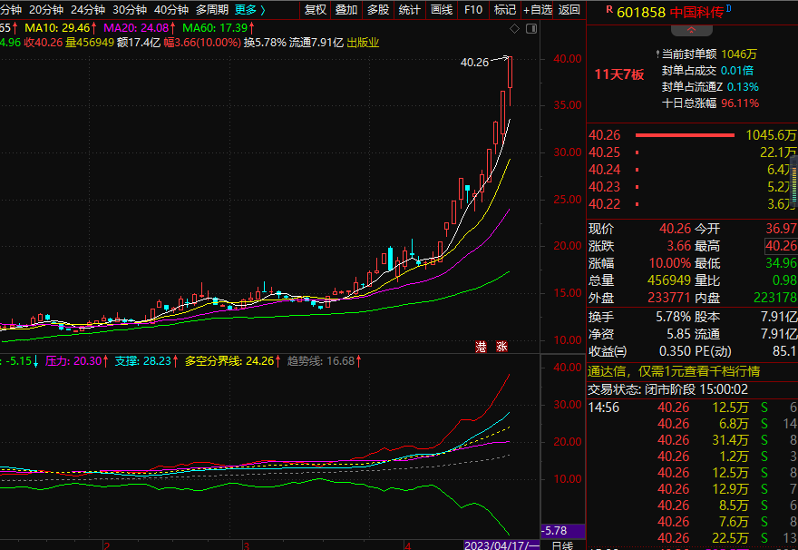798x550 pixels.
Task: Open the 通达信 千档行情 promotion link
Action: [673, 371]
